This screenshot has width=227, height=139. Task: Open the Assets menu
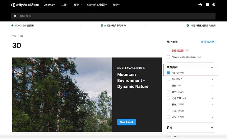tap(49, 5)
